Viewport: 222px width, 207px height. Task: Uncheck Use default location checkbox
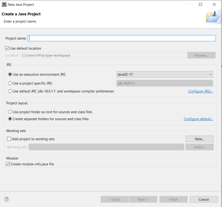(x=7, y=48)
